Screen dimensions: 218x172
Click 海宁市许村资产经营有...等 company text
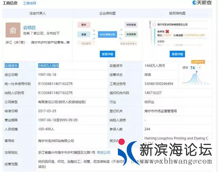point(50,42)
